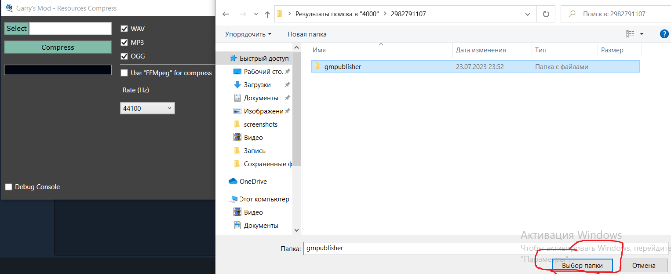This screenshot has height=274, width=671.
Task: Click the Этот компьютер icon
Action: coord(233,199)
